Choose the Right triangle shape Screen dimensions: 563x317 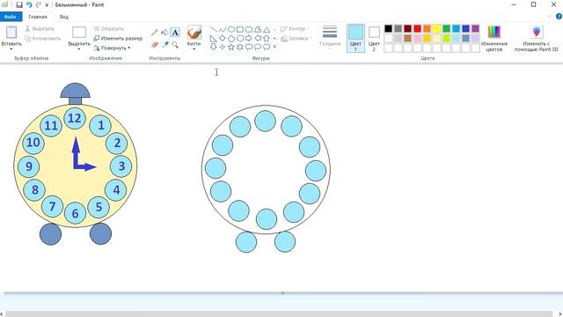(x=213, y=38)
